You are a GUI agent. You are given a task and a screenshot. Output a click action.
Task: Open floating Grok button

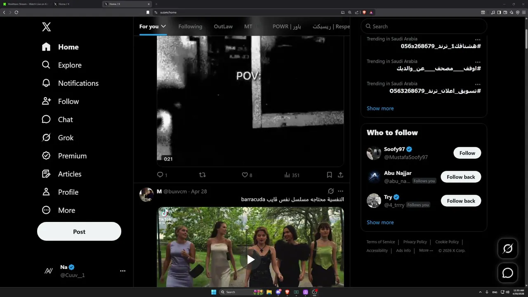(507, 249)
